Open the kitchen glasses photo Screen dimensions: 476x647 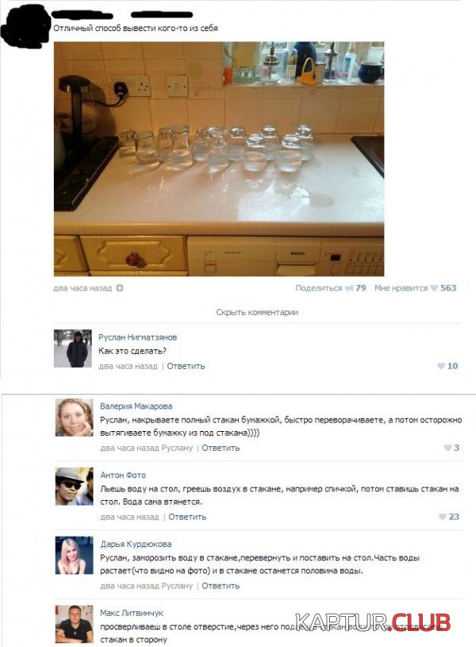point(219,159)
